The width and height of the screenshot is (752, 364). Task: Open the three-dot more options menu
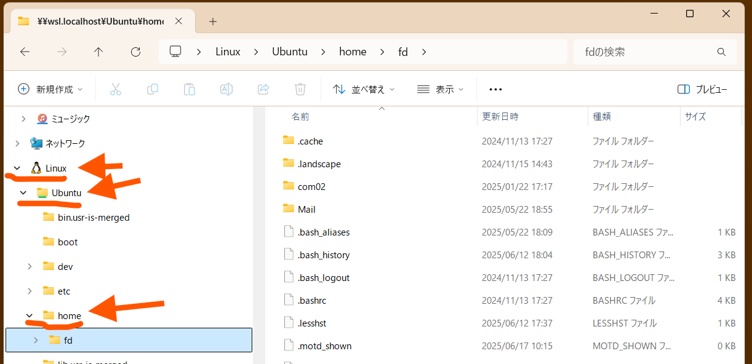tap(495, 89)
